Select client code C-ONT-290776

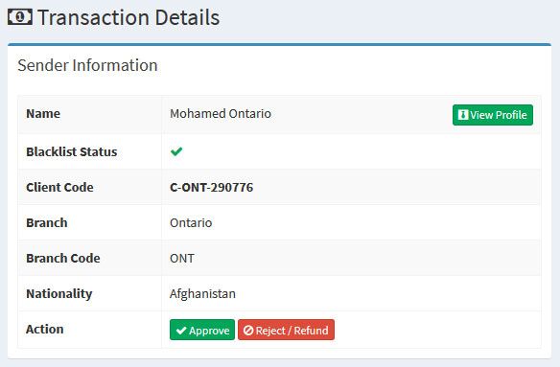click(211, 187)
